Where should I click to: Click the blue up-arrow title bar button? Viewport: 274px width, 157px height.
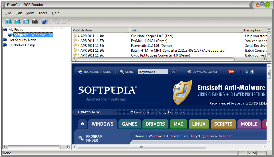[x=262, y=4]
